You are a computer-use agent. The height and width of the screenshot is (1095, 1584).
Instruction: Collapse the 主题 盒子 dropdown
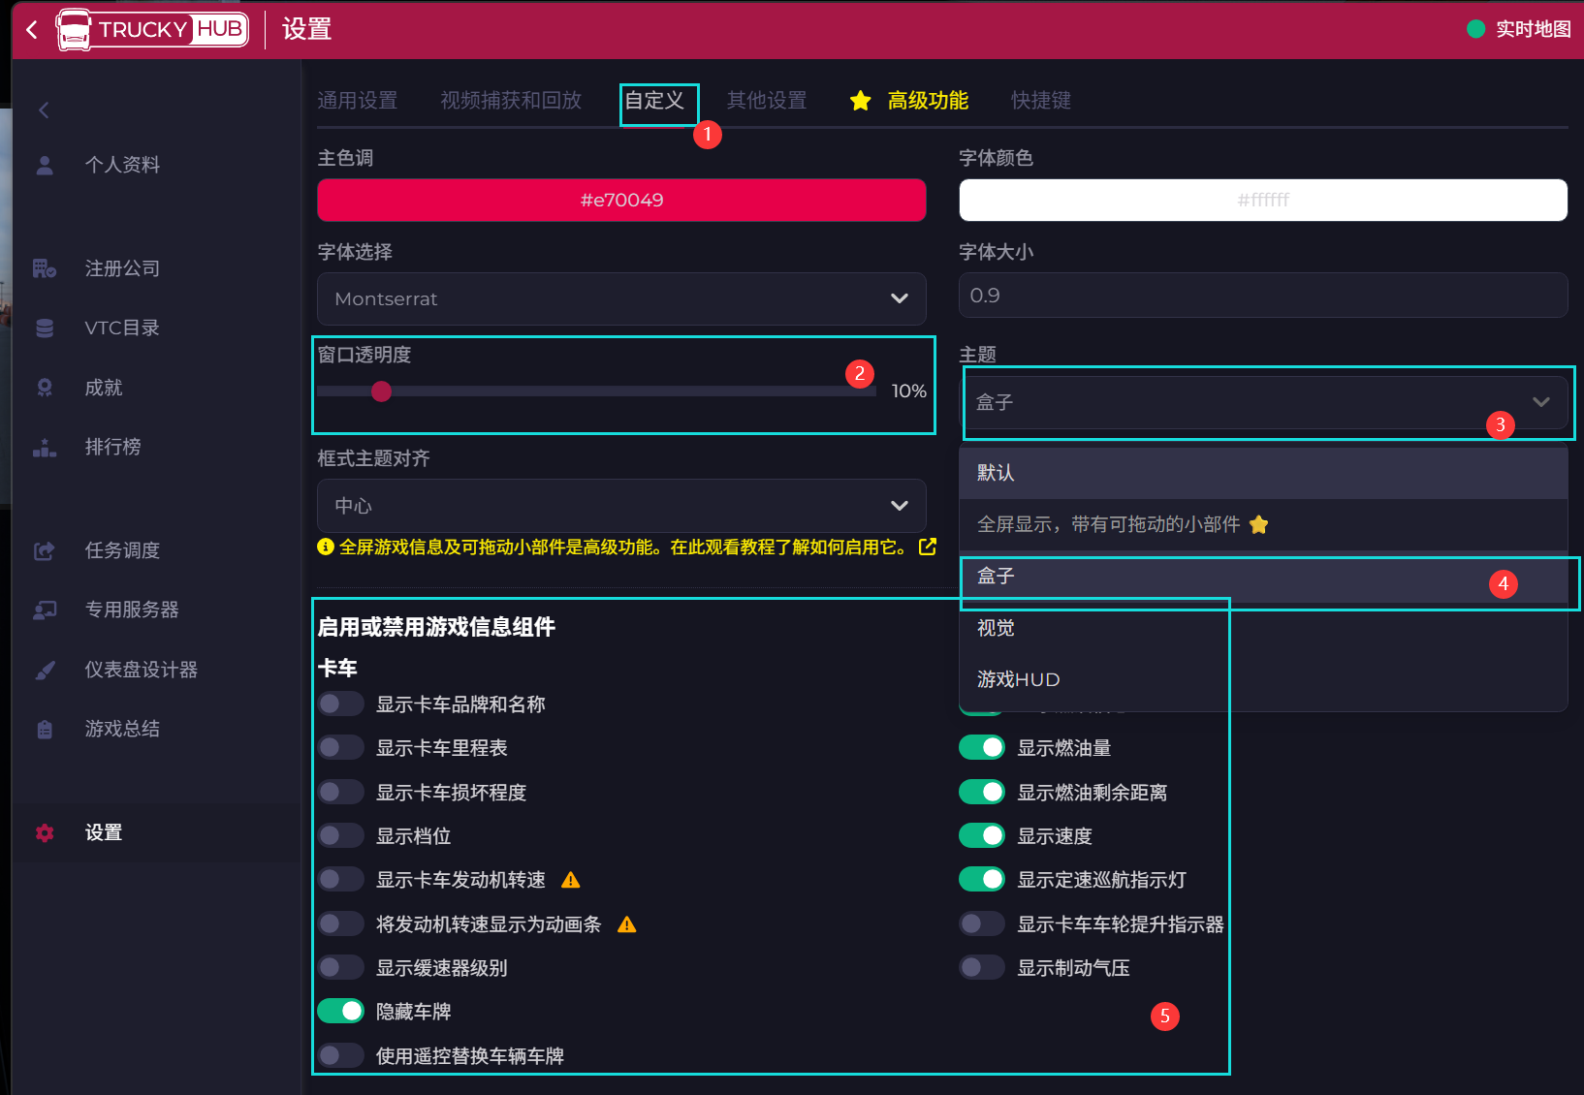pos(1263,402)
